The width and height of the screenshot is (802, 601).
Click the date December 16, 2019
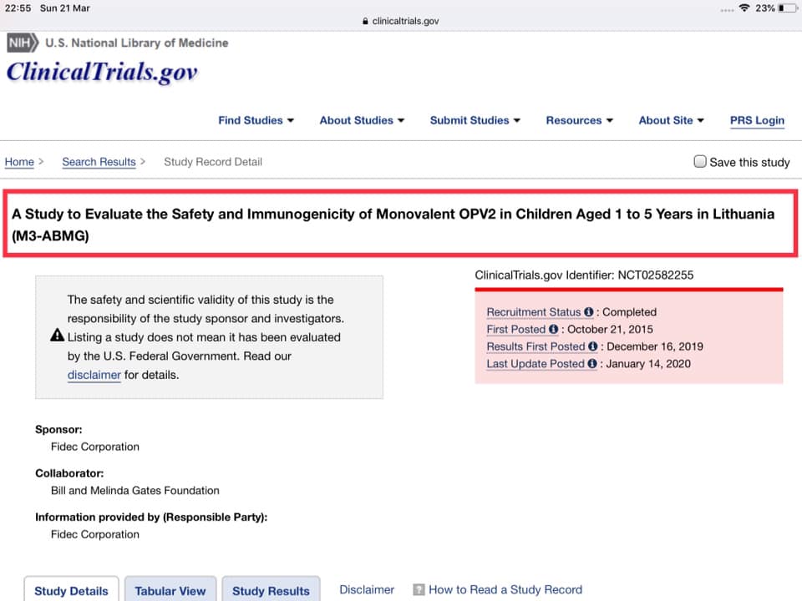[655, 346]
